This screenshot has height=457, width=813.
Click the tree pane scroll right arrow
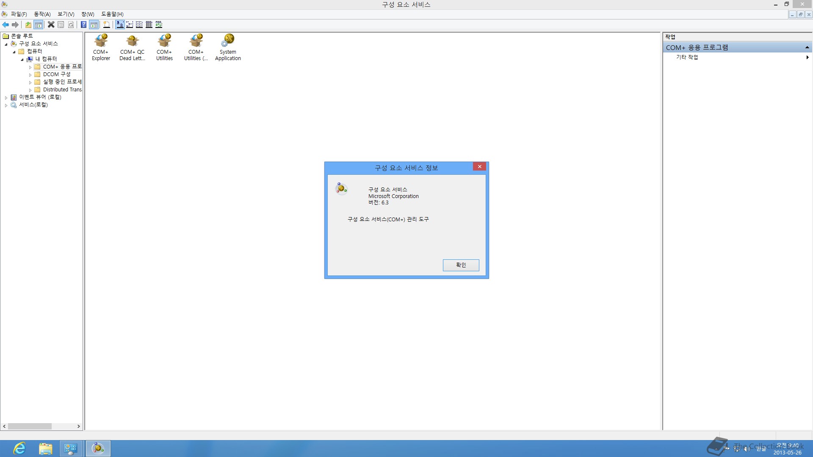pyautogui.click(x=79, y=426)
